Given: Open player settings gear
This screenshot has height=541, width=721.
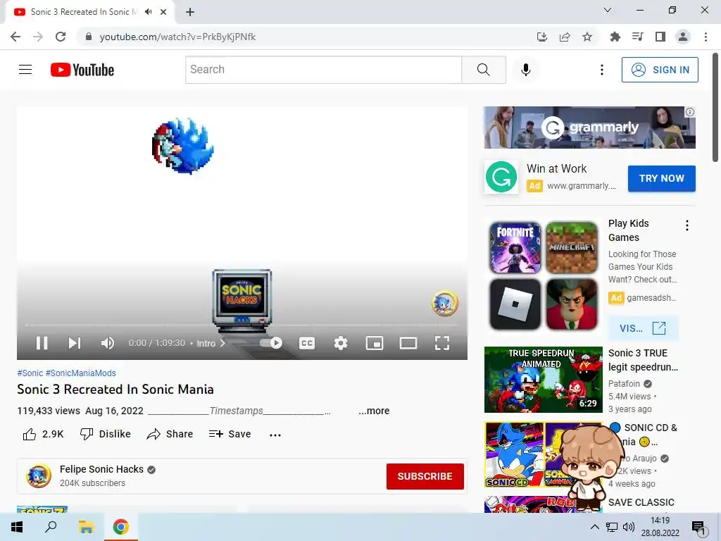Looking at the screenshot, I should [341, 343].
